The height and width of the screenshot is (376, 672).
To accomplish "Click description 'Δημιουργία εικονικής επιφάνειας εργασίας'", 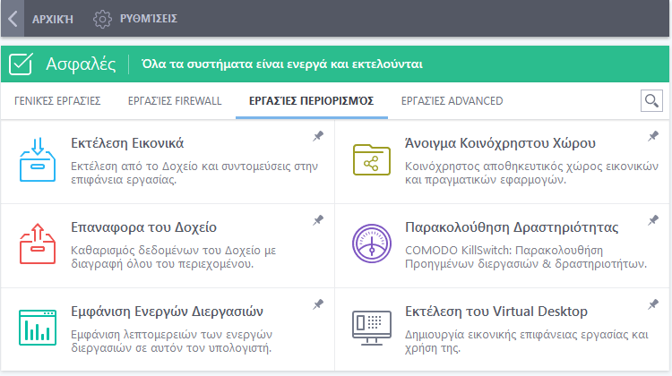I will pos(527,341).
